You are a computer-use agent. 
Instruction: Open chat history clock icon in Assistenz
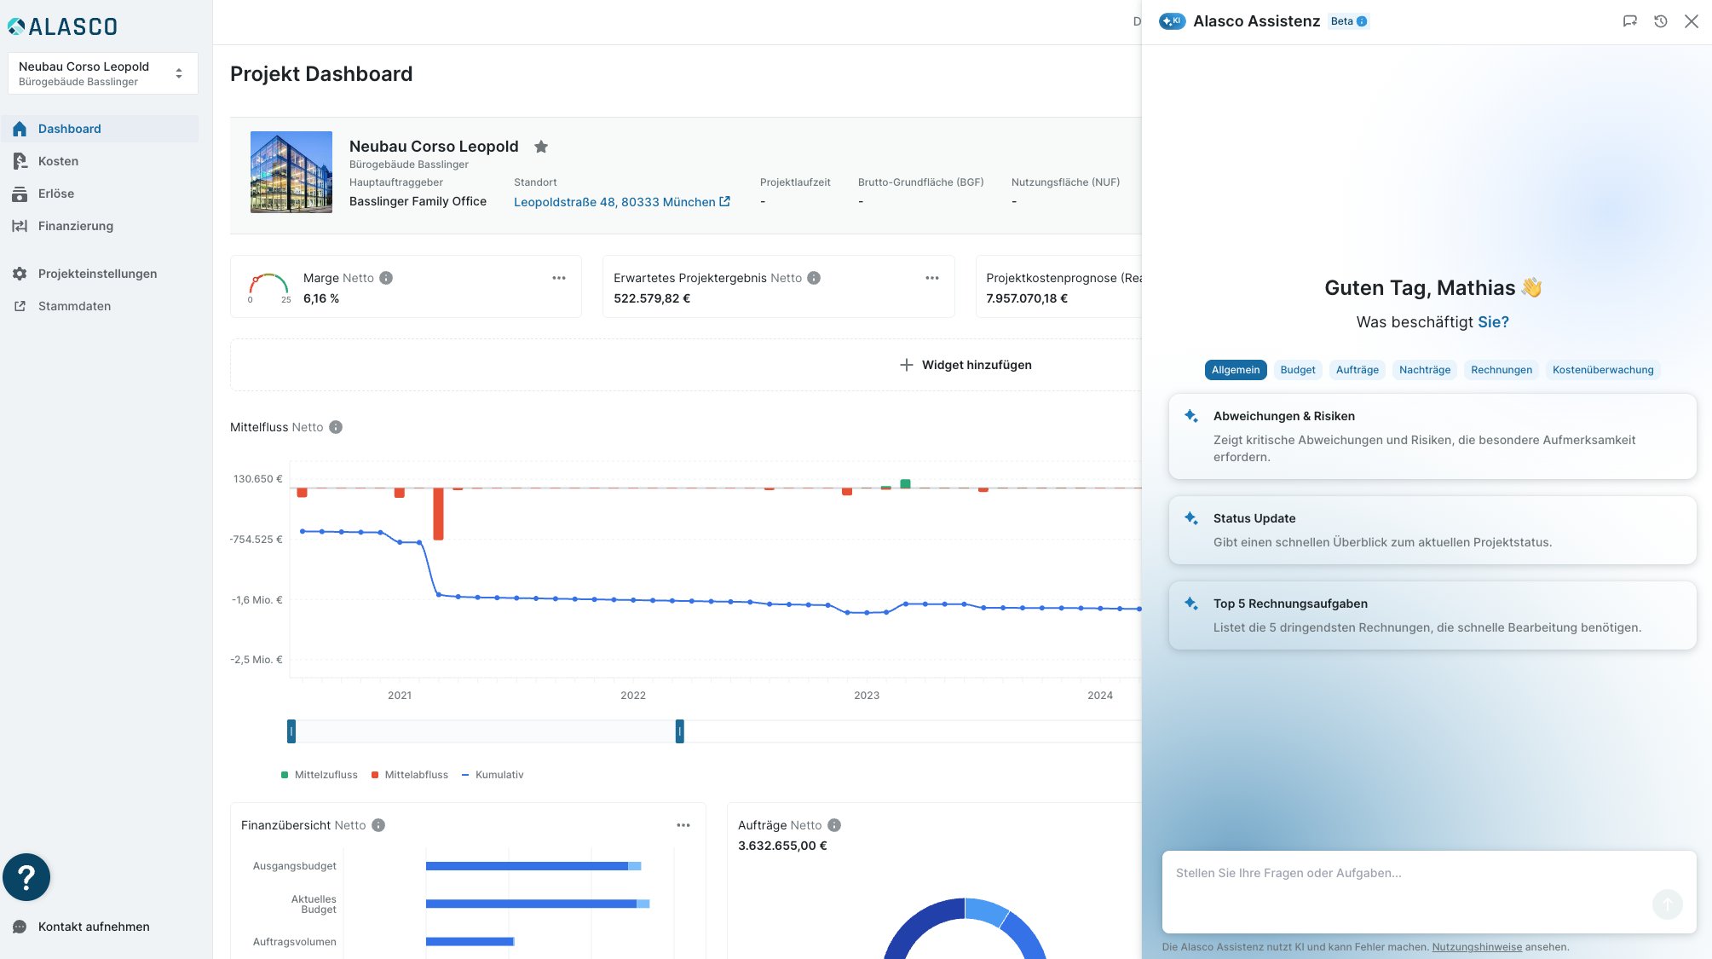click(x=1661, y=21)
